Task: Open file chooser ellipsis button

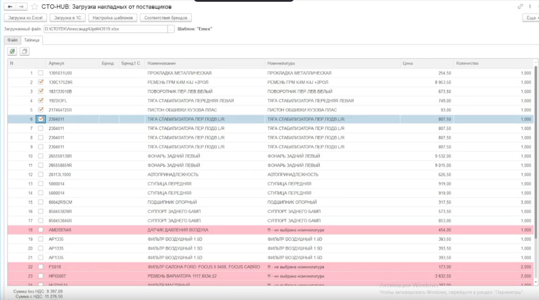Action: (x=171, y=29)
